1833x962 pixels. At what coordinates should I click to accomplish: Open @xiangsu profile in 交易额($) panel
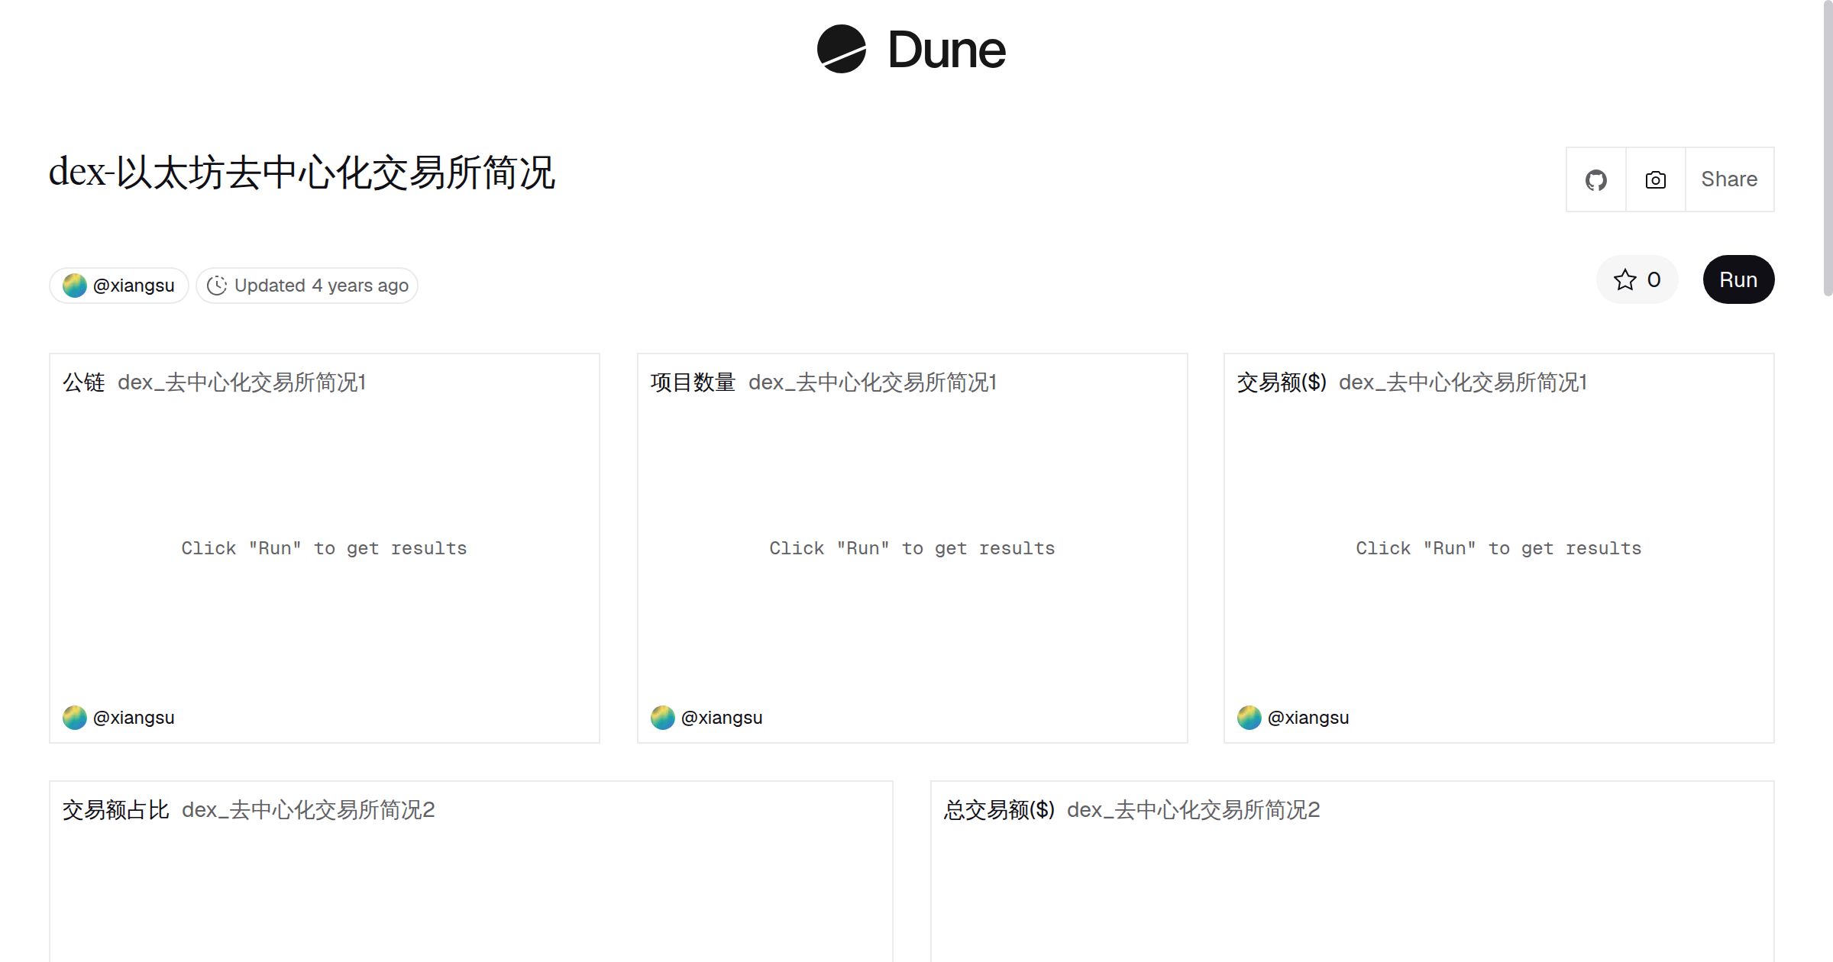click(x=1308, y=718)
